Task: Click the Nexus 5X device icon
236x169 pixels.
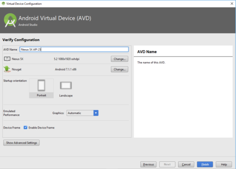Action: (7, 59)
